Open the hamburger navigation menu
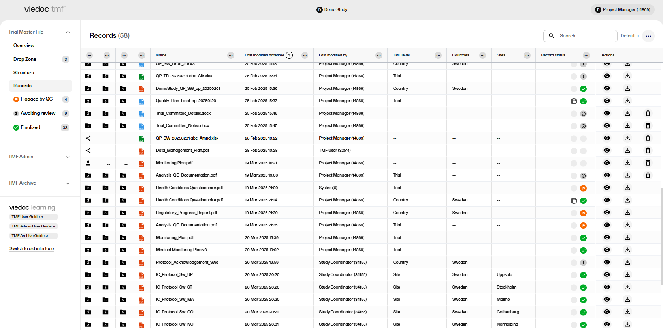This screenshot has height=330, width=663. coord(14,10)
